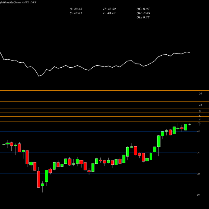Select the low price text L: 43.42
Viewport: 209px width, 209px height.
point(110,13)
